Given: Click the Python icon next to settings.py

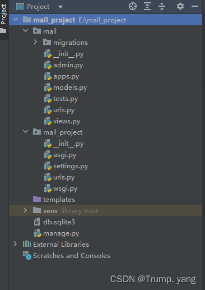Looking at the screenshot, I should point(48,166).
